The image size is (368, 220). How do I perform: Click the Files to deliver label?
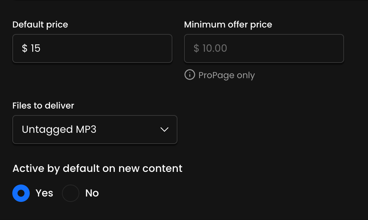pyautogui.click(x=43, y=106)
